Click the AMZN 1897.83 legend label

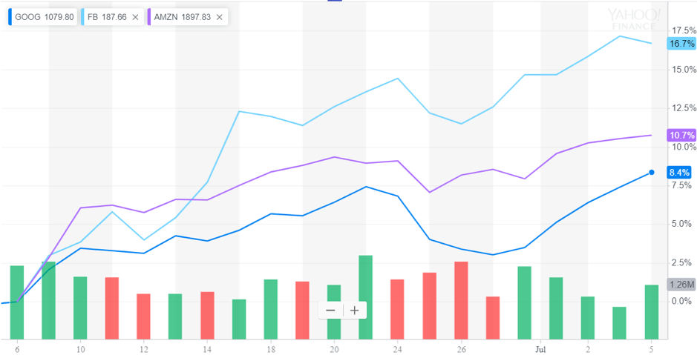pyautogui.click(x=183, y=17)
